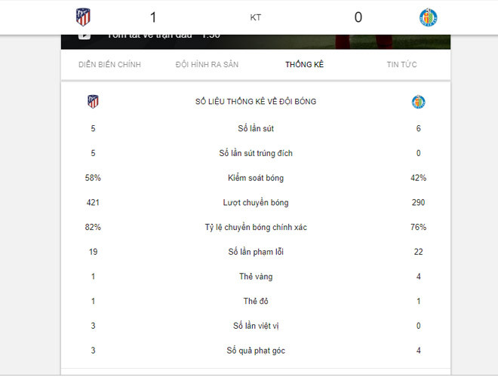
Task: Open the Diễn biến chính tab
Action: tap(109, 65)
